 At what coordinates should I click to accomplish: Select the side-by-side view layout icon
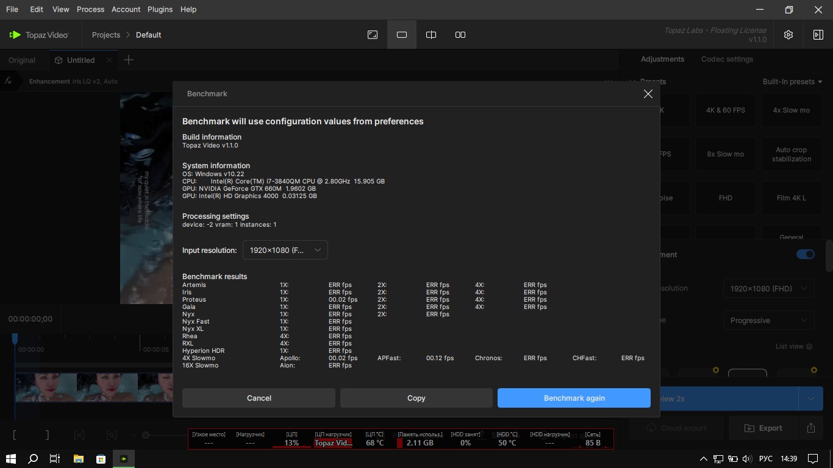coord(460,35)
